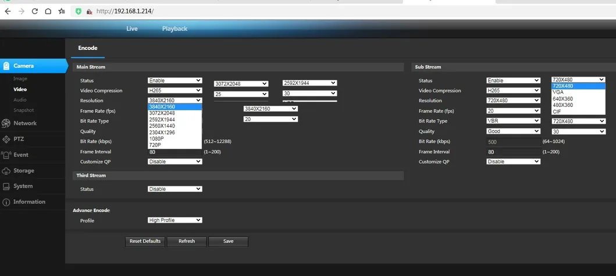
Task: Click the insecure connection lock icon
Action: click(x=89, y=12)
